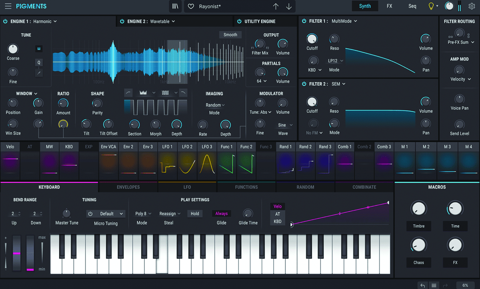Open the history list icon in status bar

[434, 285]
